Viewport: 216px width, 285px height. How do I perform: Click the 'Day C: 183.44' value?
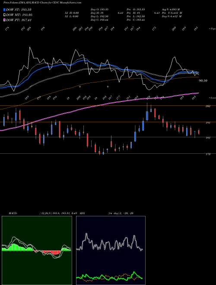(x=99, y=20)
